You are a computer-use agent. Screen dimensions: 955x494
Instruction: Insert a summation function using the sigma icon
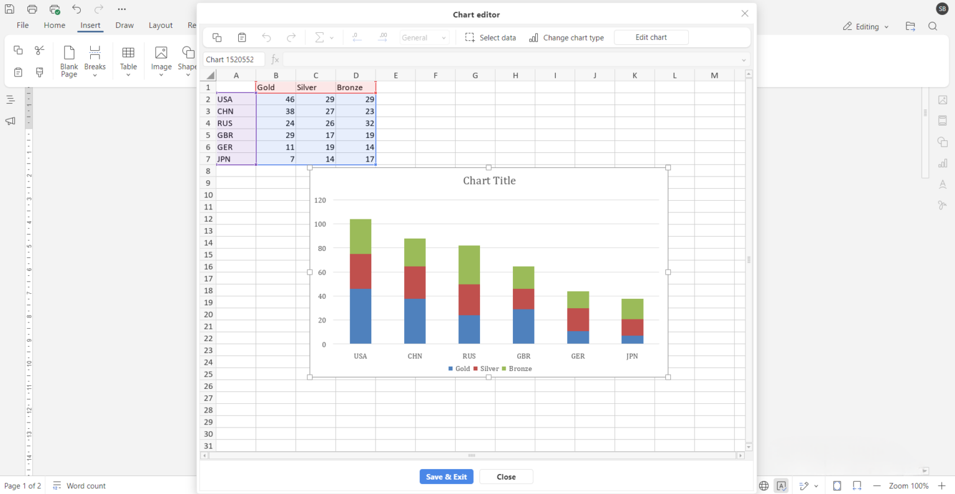(x=319, y=37)
